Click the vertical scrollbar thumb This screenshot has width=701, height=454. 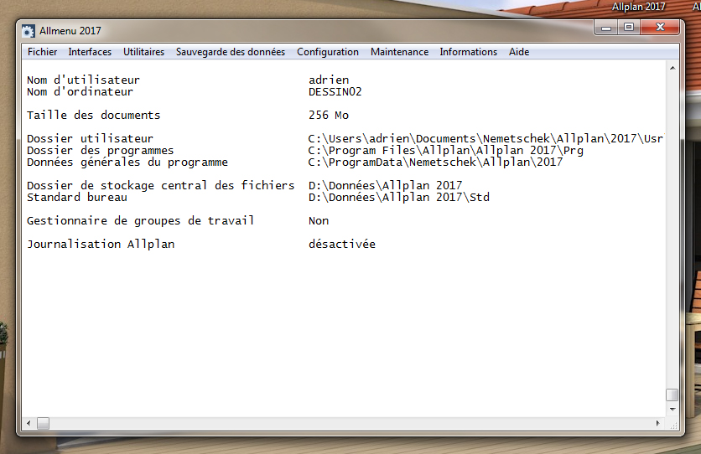click(x=672, y=395)
